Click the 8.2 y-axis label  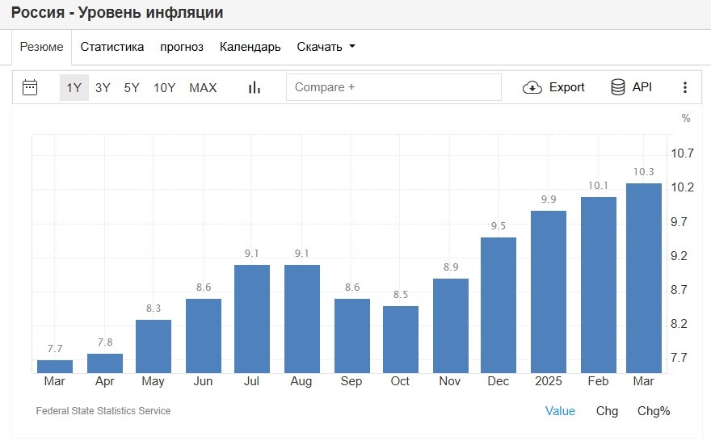click(x=679, y=324)
